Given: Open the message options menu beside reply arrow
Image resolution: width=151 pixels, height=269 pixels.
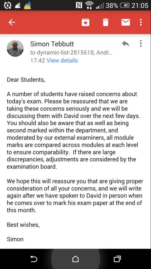Looking at the screenshot, I should 141,43.
